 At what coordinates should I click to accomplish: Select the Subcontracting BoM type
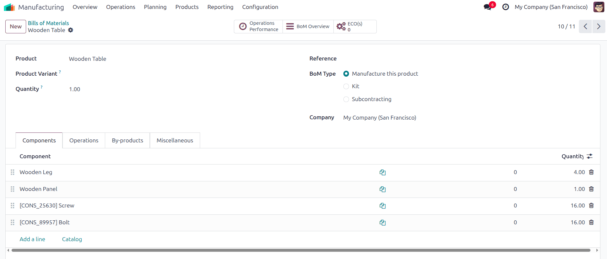[x=346, y=99]
